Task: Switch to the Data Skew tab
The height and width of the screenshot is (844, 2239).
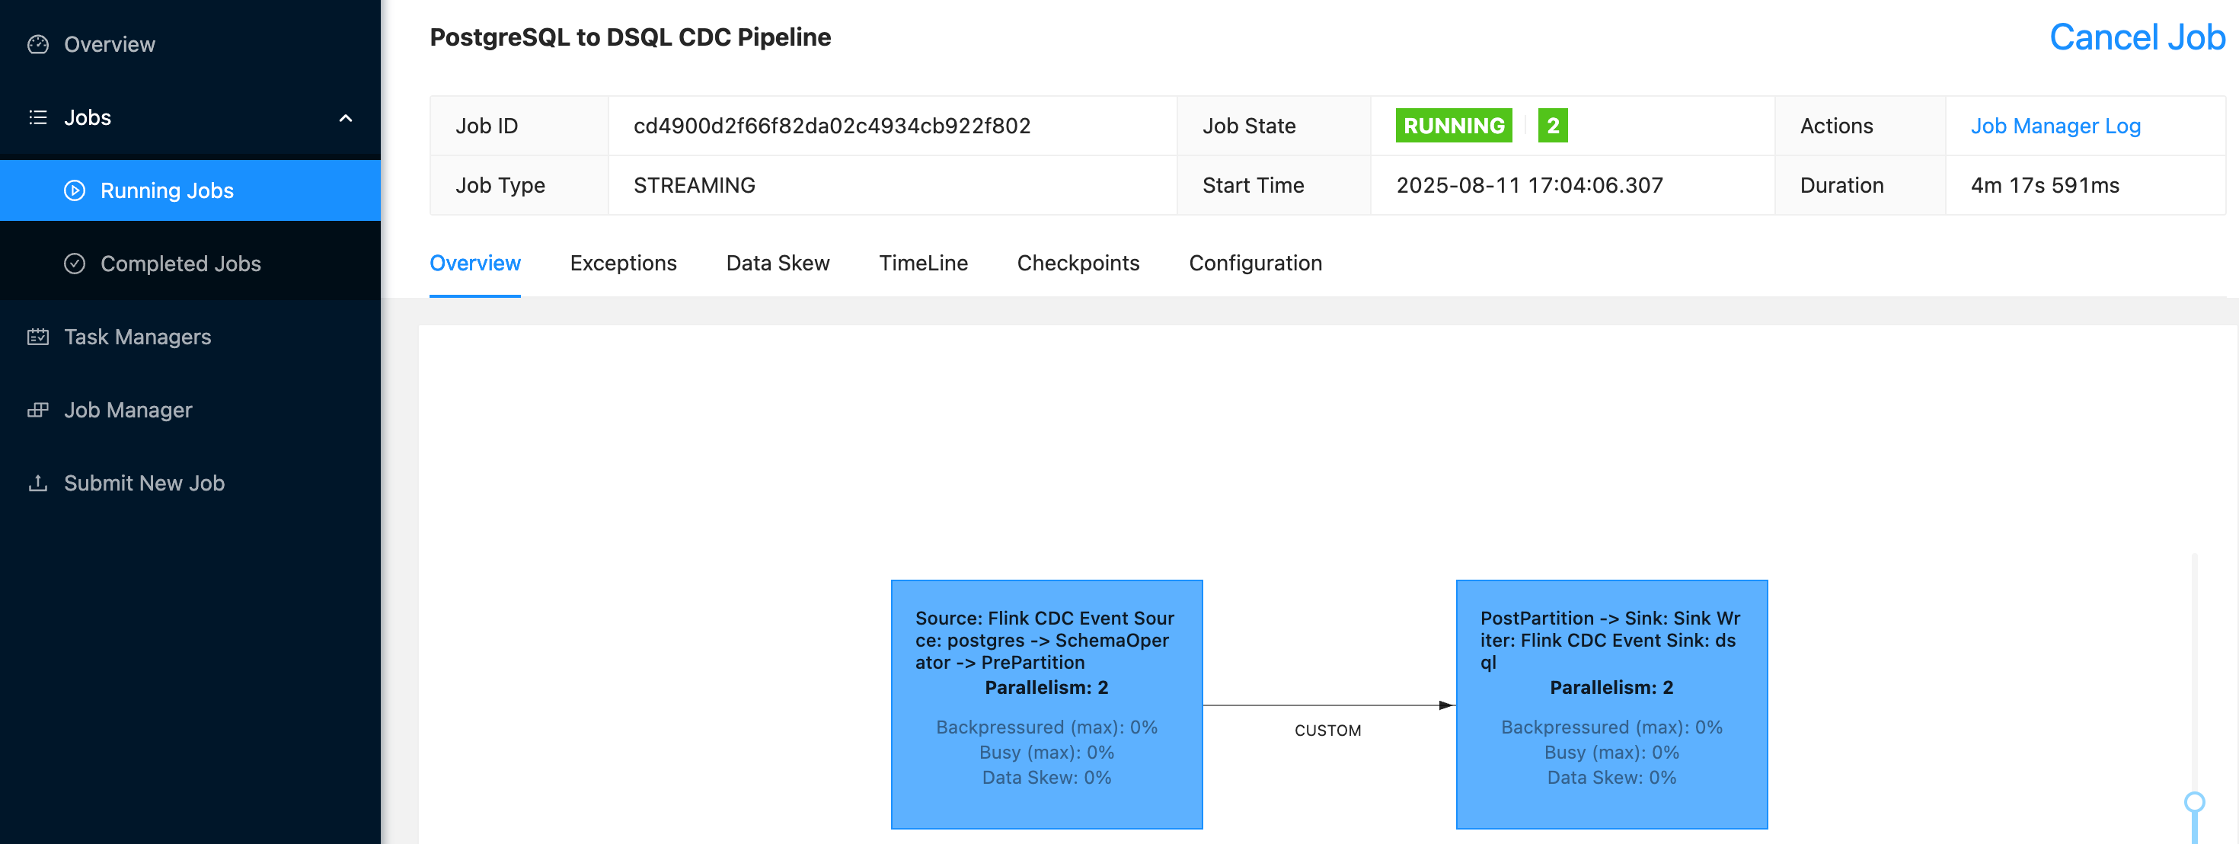Action: pos(777,264)
